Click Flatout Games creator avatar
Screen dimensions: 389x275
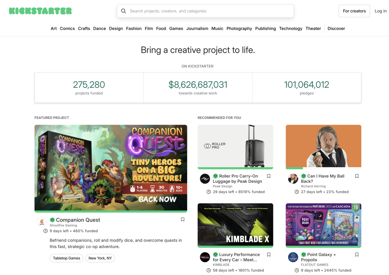click(293, 257)
